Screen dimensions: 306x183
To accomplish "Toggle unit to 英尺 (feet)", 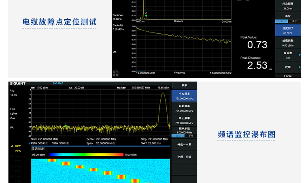I will pos(294,21).
